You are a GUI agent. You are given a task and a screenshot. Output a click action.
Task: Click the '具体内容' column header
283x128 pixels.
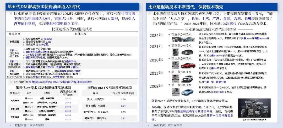click(x=80, y=34)
